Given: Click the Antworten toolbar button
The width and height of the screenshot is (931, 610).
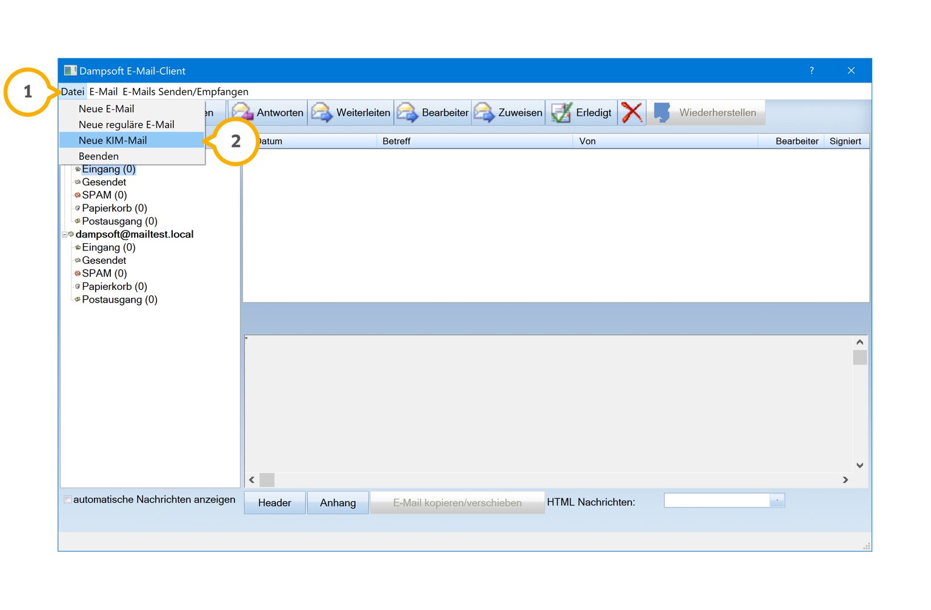Looking at the screenshot, I should pyautogui.click(x=268, y=113).
